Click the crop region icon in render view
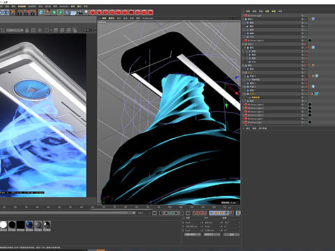Image resolution: width=335 pixels, height=251 pixels. click(3, 30)
